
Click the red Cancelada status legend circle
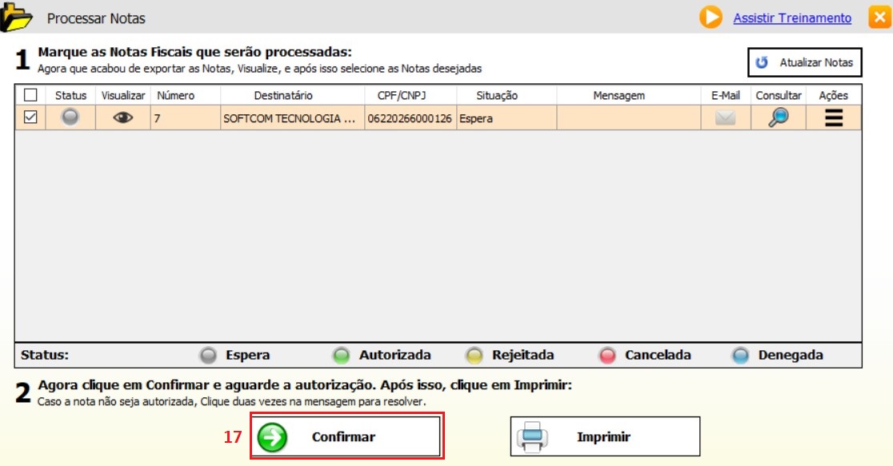pos(607,356)
